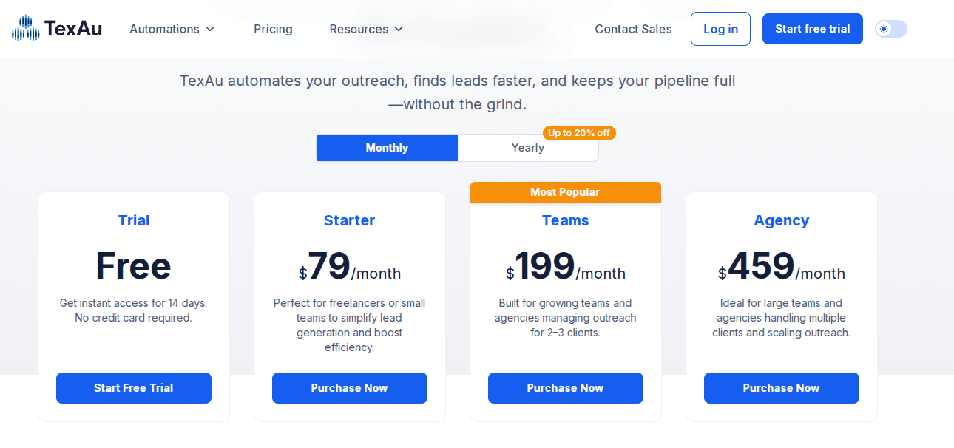Click the Up to 20% off badge
954x448 pixels.
(579, 133)
